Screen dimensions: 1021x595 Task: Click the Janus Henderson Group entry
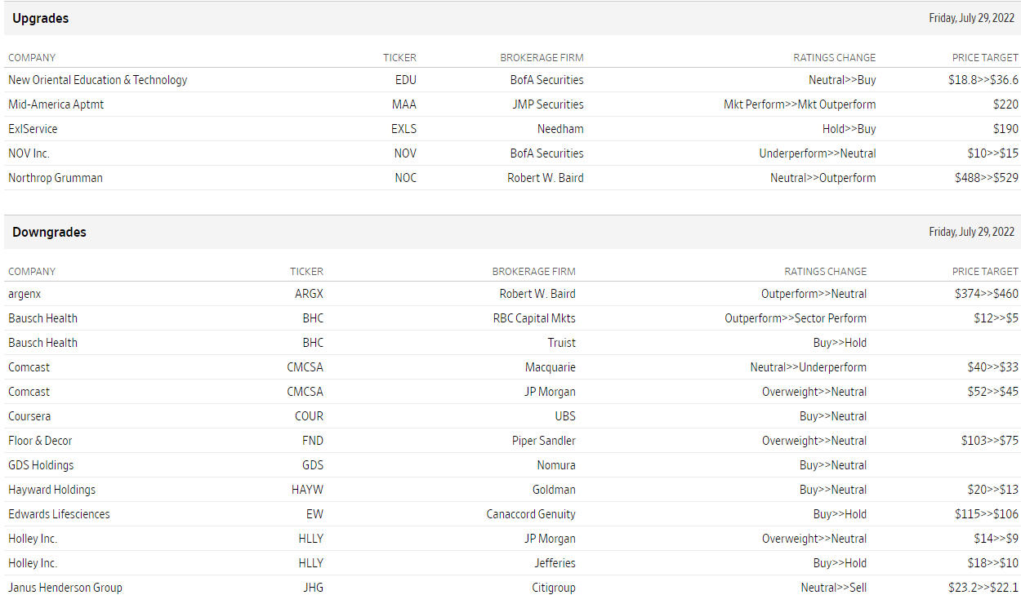click(65, 588)
